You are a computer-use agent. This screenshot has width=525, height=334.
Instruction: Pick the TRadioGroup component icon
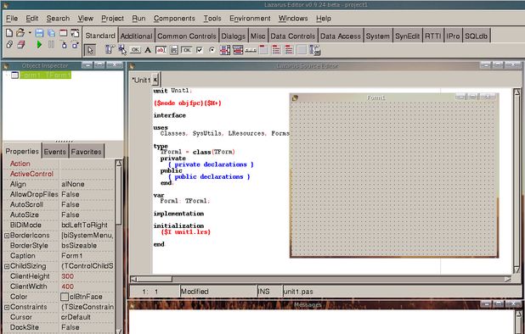(x=276, y=50)
